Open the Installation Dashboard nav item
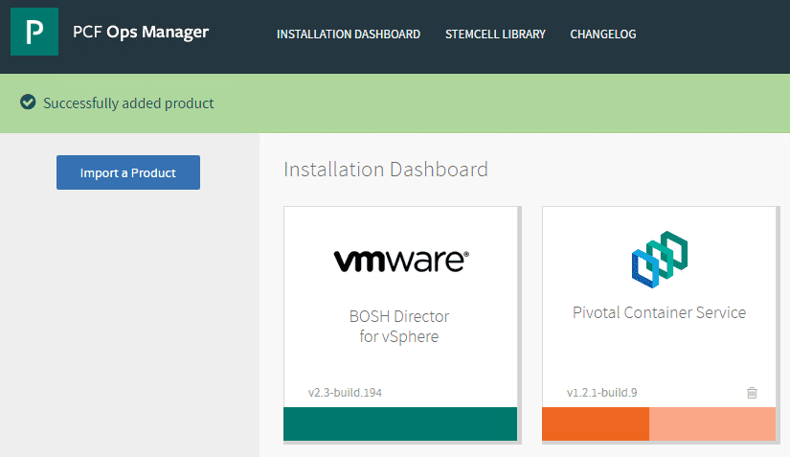Viewport: 790px width, 457px height. tap(349, 34)
